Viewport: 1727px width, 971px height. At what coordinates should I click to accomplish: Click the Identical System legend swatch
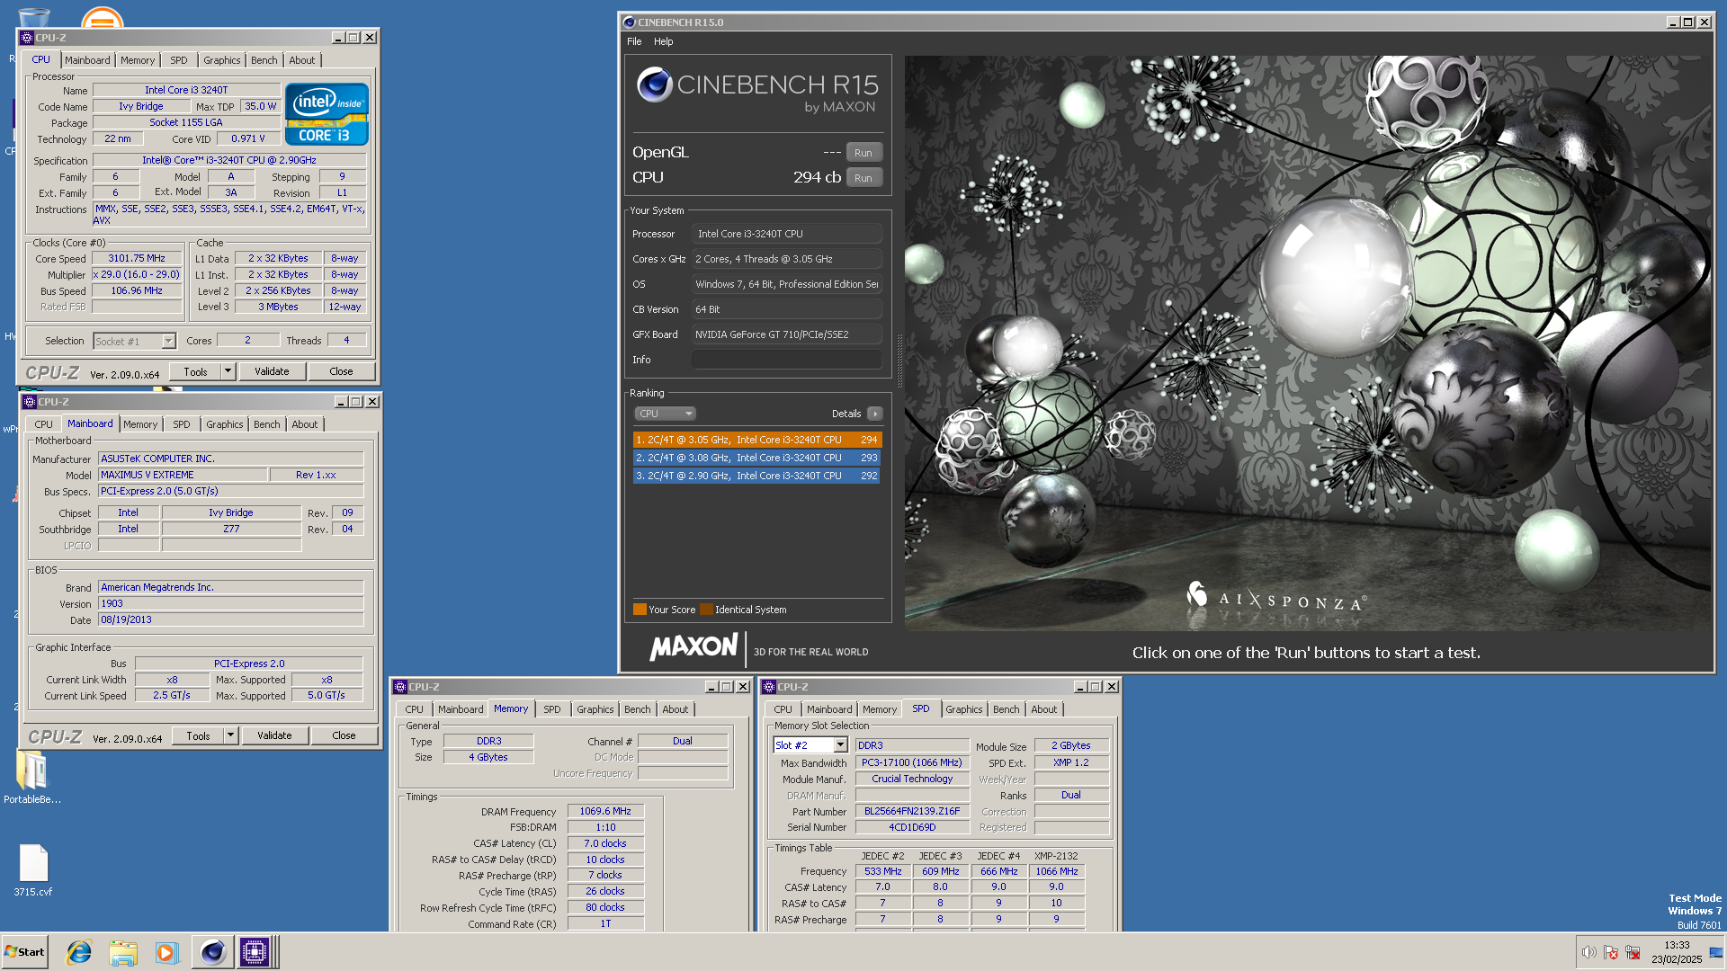pos(706,610)
